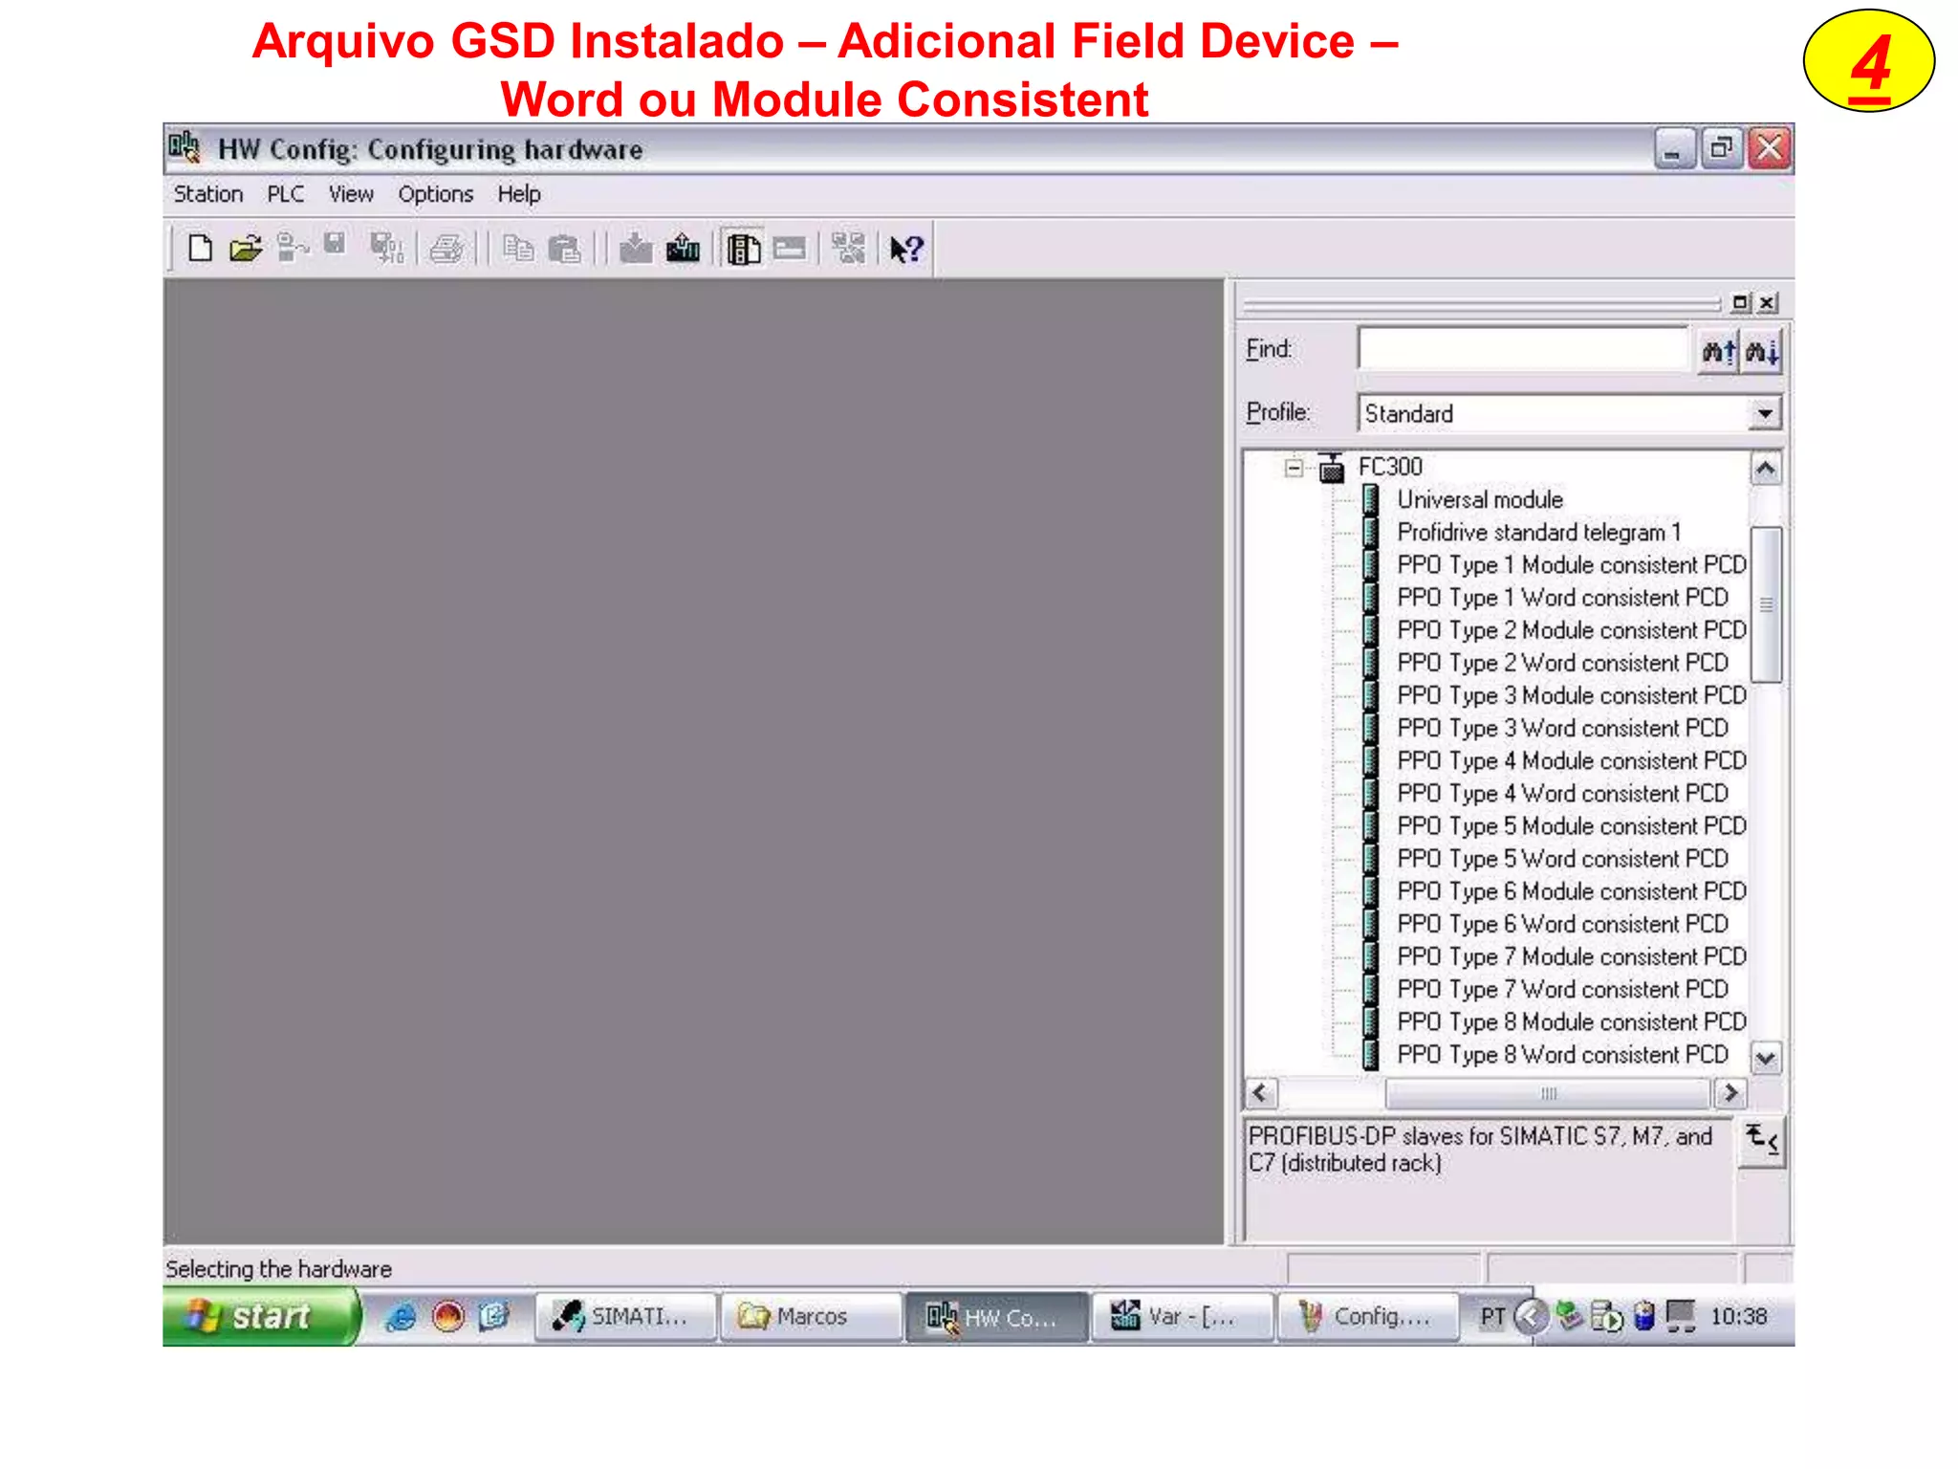This screenshot has width=1958, height=1469.
Task: Open the Options menu
Action: [x=435, y=194]
